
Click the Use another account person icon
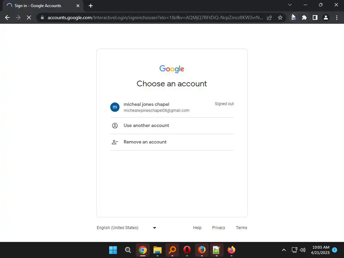coord(115,126)
